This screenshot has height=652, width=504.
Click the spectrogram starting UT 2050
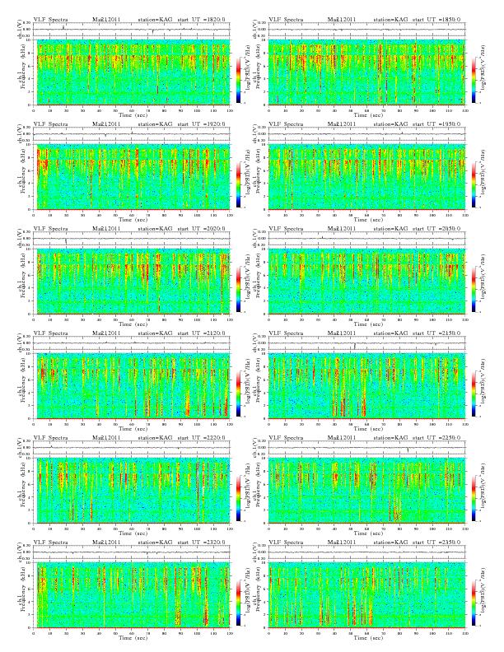tap(366, 282)
